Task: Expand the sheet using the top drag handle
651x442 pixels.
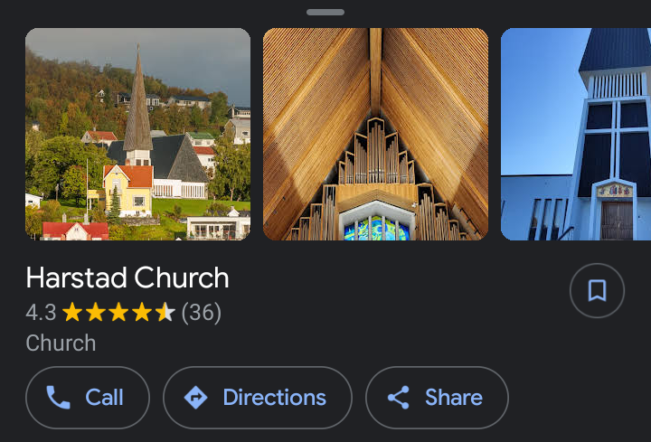Action: pyautogui.click(x=325, y=13)
